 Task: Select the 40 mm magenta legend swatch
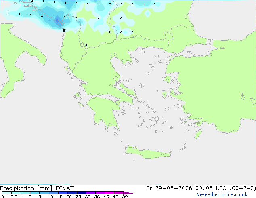(x=109, y=193)
